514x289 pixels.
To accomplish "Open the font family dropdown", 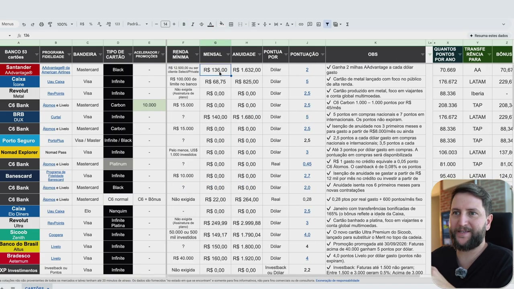I will pos(137,24).
